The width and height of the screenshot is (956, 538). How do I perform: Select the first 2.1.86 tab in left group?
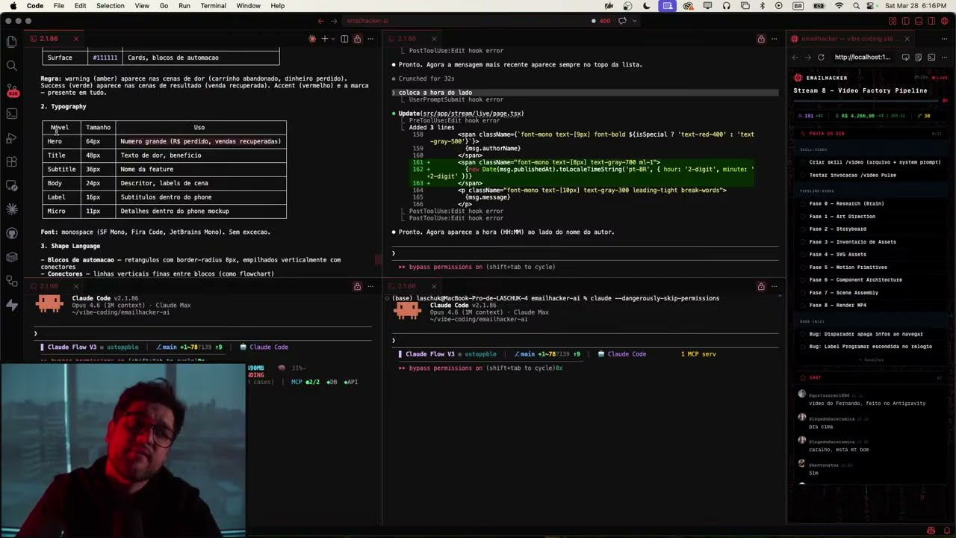[55, 38]
